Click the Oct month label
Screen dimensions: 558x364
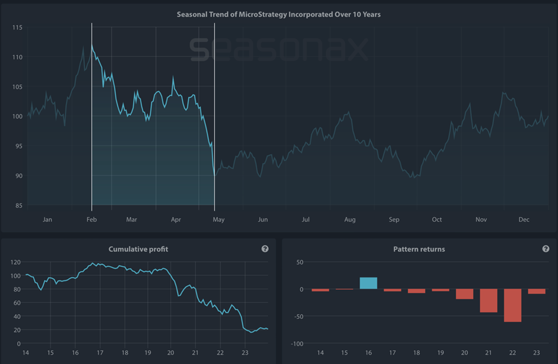pyautogui.click(x=437, y=220)
